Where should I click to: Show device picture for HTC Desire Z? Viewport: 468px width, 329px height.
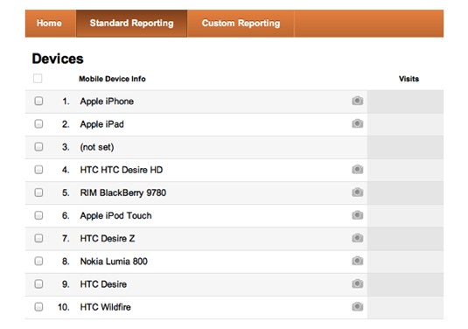click(357, 238)
